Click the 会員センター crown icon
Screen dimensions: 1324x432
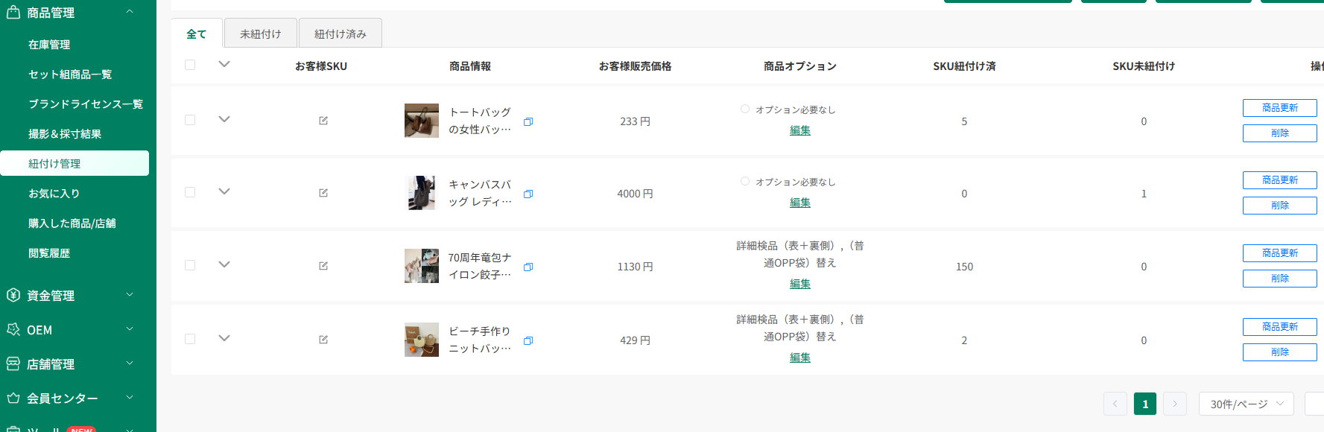tap(13, 398)
